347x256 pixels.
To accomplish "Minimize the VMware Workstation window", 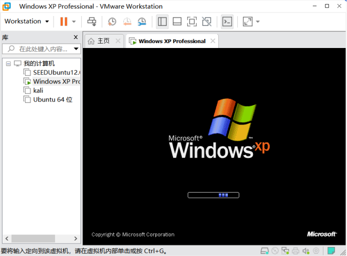I will [x=314, y=6].
